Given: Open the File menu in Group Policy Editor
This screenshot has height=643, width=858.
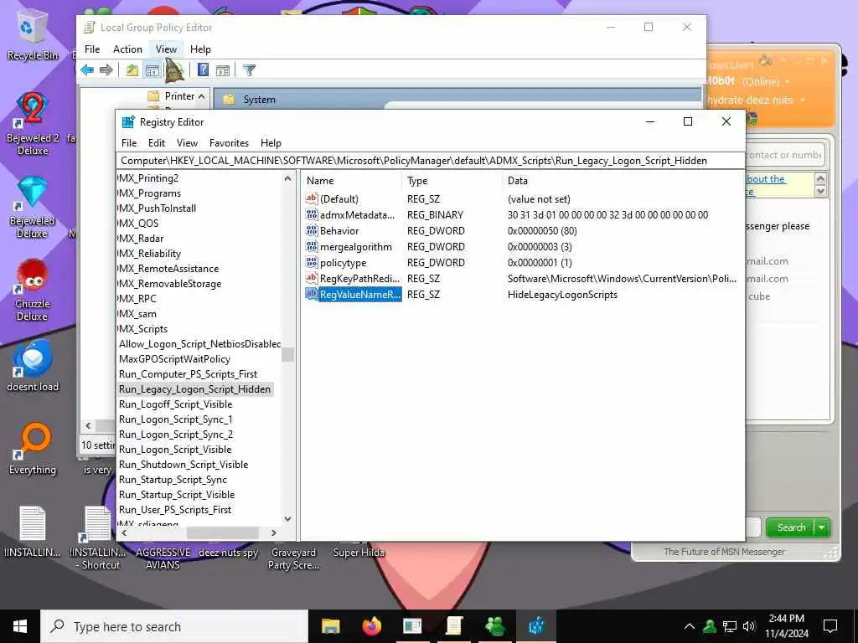Looking at the screenshot, I should coord(92,49).
